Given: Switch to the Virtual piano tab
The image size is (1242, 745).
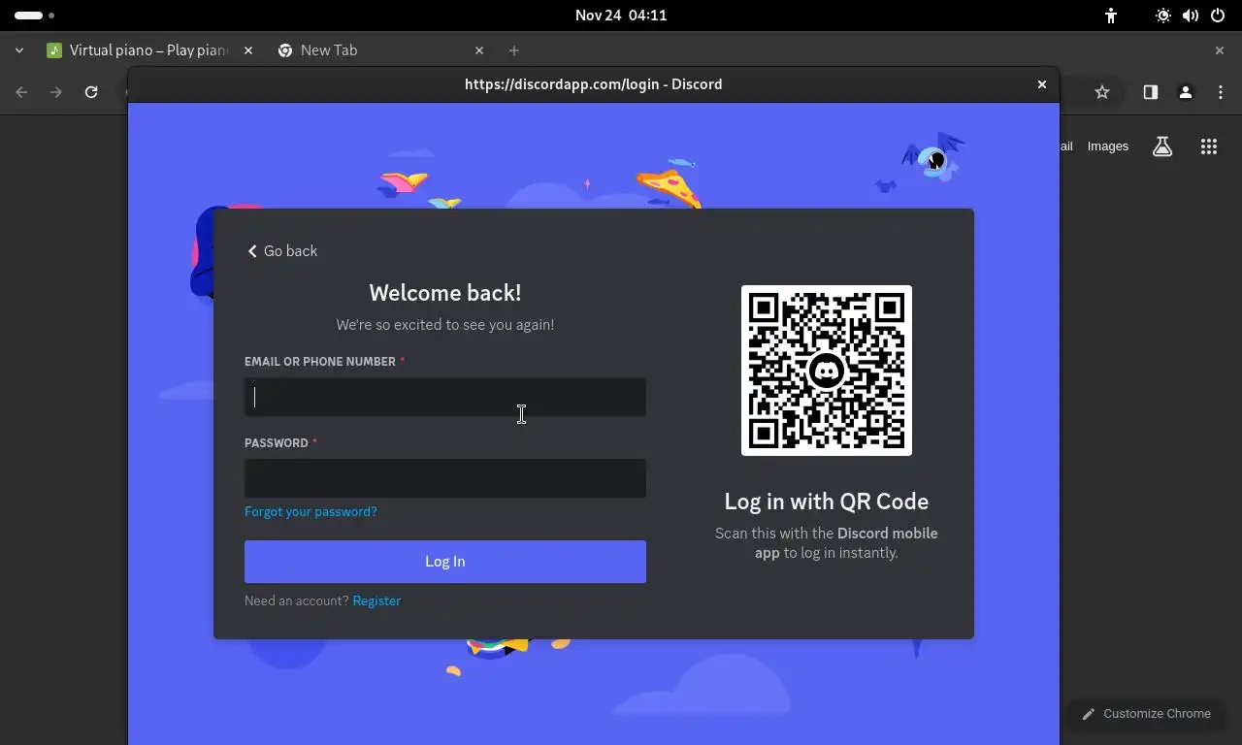Looking at the screenshot, I should point(150,50).
